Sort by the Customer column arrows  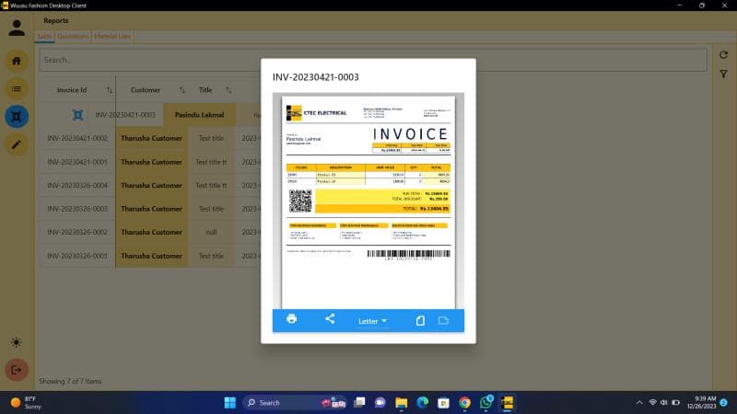(x=181, y=90)
